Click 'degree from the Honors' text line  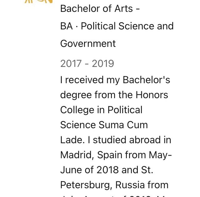point(114,95)
